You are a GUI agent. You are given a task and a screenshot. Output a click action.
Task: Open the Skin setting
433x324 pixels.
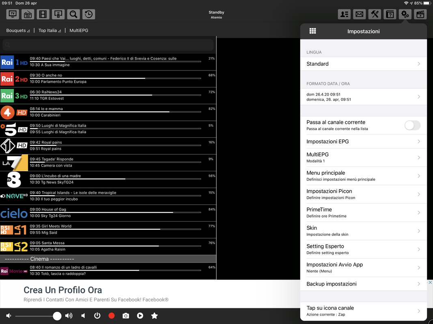(x=364, y=231)
